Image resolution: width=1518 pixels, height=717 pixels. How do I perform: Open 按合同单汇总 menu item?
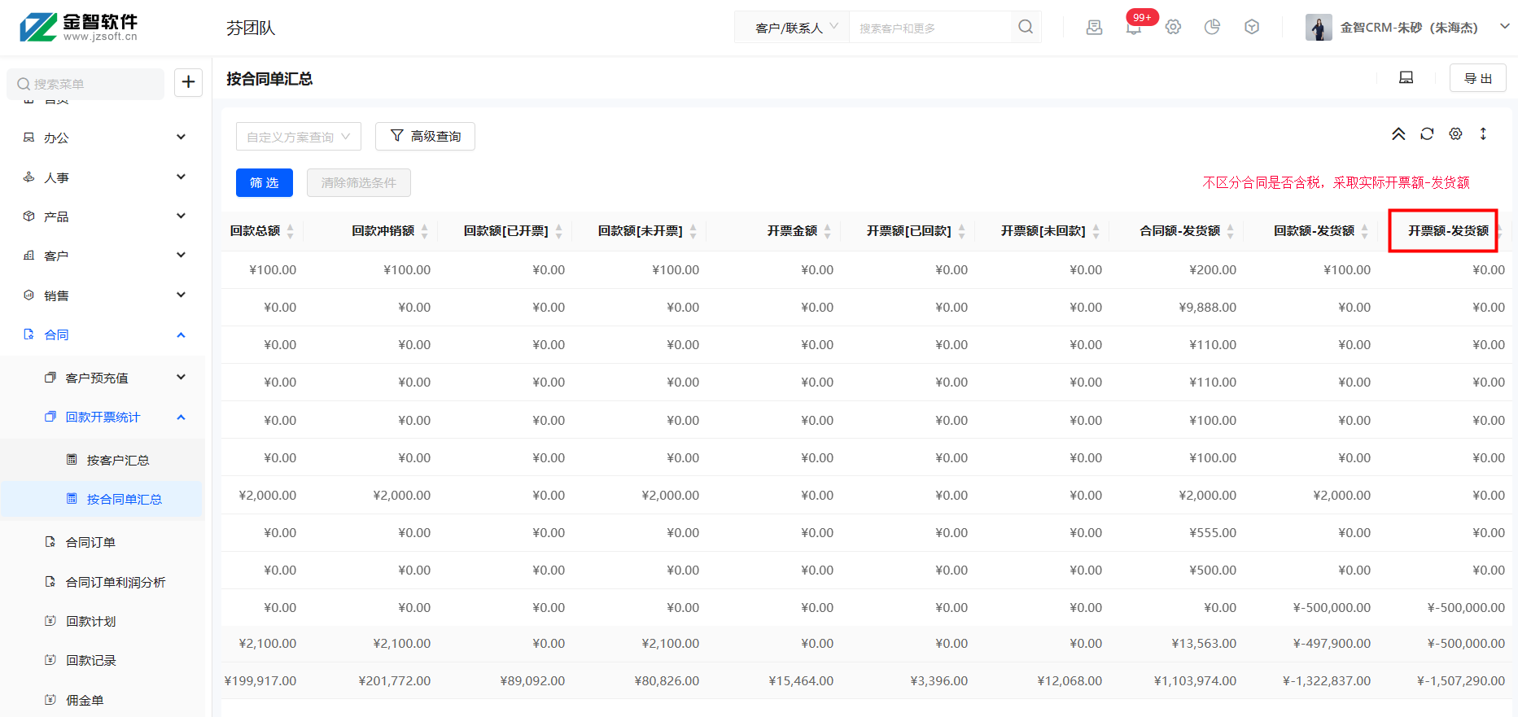pyautogui.click(x=103, y=499)
